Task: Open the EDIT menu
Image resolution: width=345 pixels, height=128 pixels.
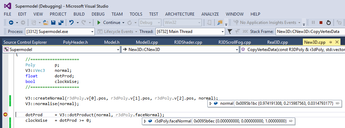Action: click(22, 14)
